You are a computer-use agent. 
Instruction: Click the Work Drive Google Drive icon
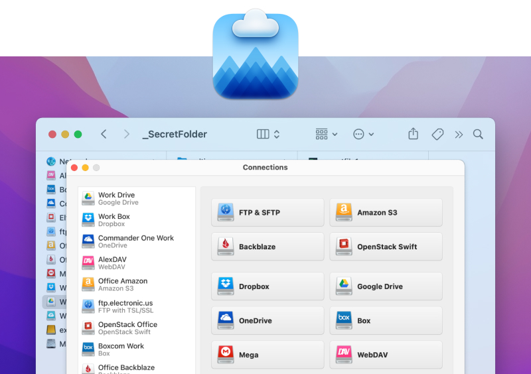[88, 198]
